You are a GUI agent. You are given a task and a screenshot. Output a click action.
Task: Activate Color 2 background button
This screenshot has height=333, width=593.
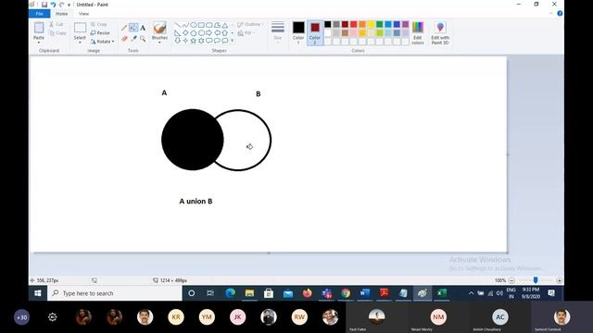[315, 33]
